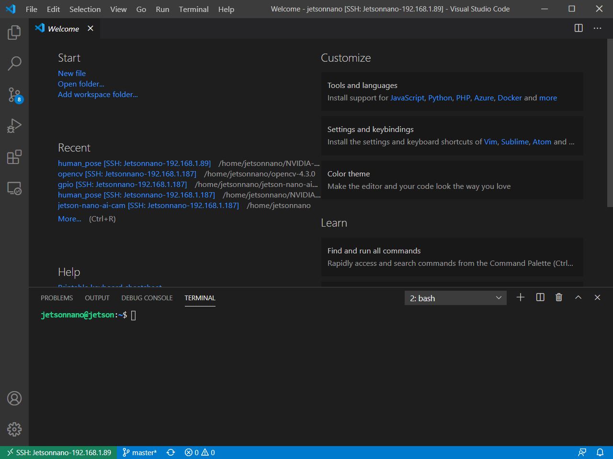Open the Explorer view in activity bar
Viewport: 613px width, 459px height.
coord(14,33)
